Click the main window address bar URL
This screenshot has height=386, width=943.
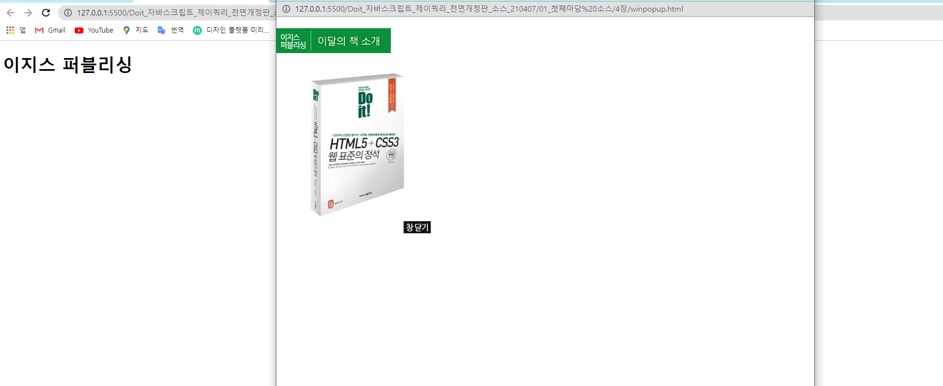tap(176, 13)
